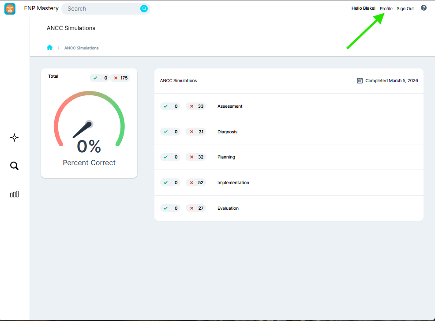
Task: Open the help question mark icon
Action: [x=424, y=8]
